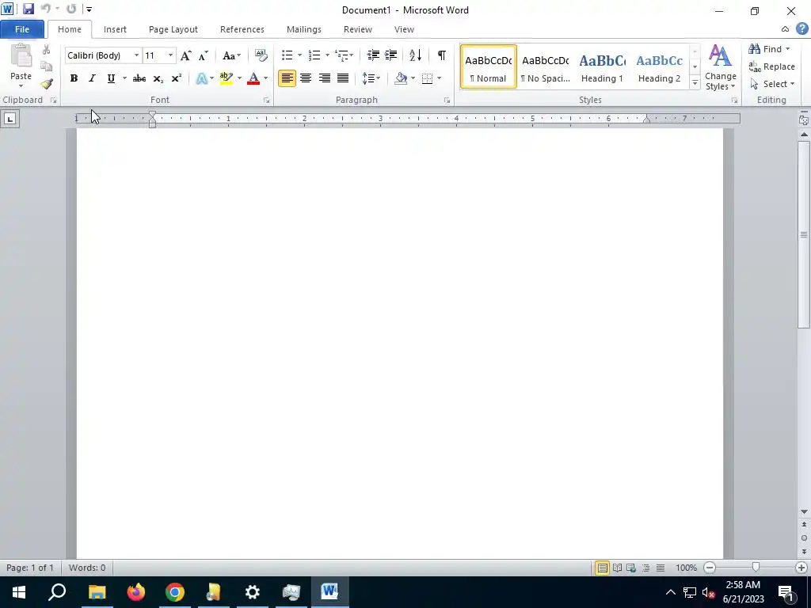Set Align Text Right
Image resolution: width=811 pixels, height=608 pixels.
tap(324, 78)
